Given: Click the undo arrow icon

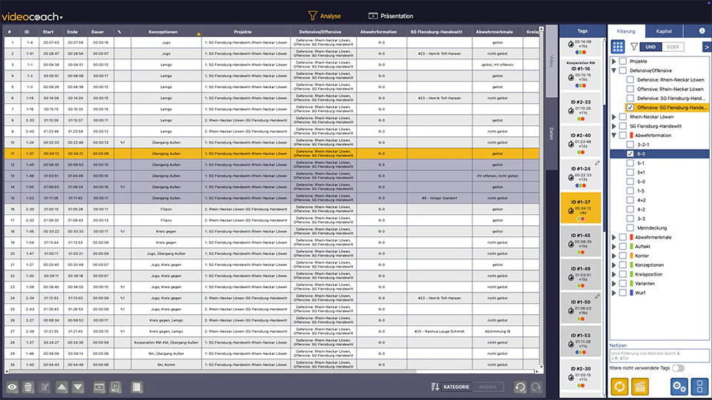Looking at the screenshot, I should tap(520, 387).
